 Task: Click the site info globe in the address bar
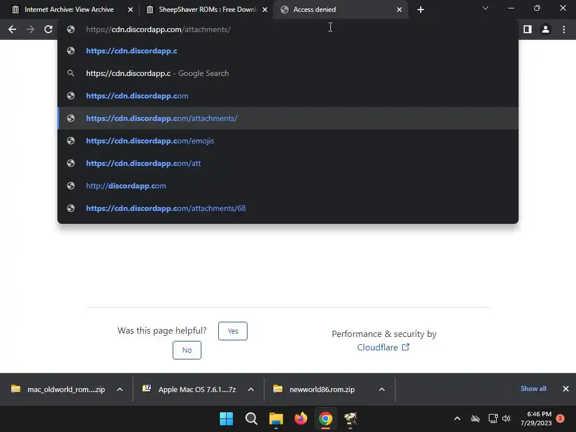[71, 29]
